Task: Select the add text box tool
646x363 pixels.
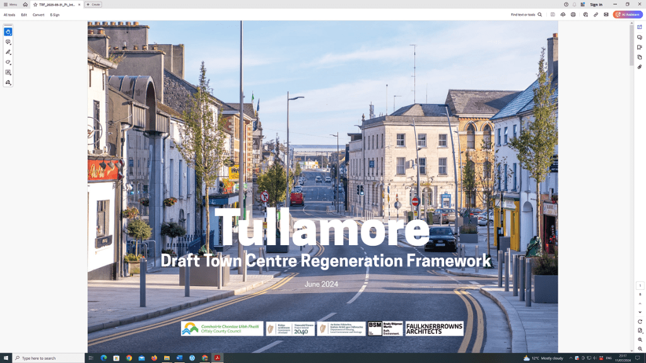Action: (8, 72)
